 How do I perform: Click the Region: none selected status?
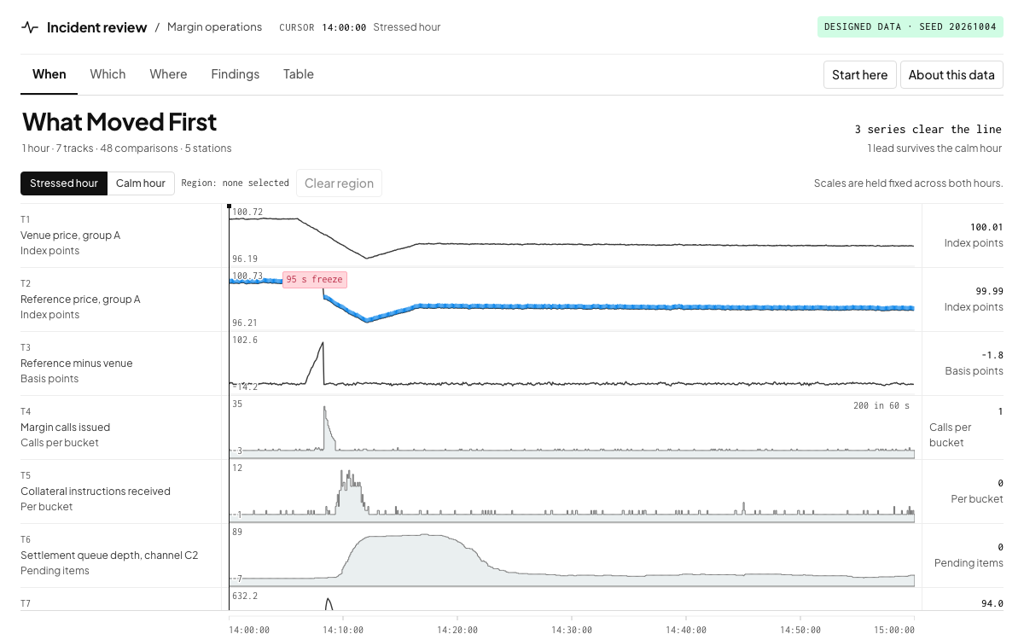(236, 183)
